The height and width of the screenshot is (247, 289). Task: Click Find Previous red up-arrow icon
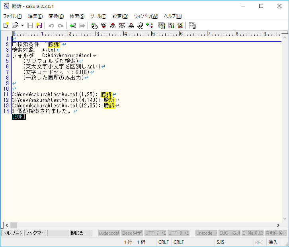pos(113,25)
